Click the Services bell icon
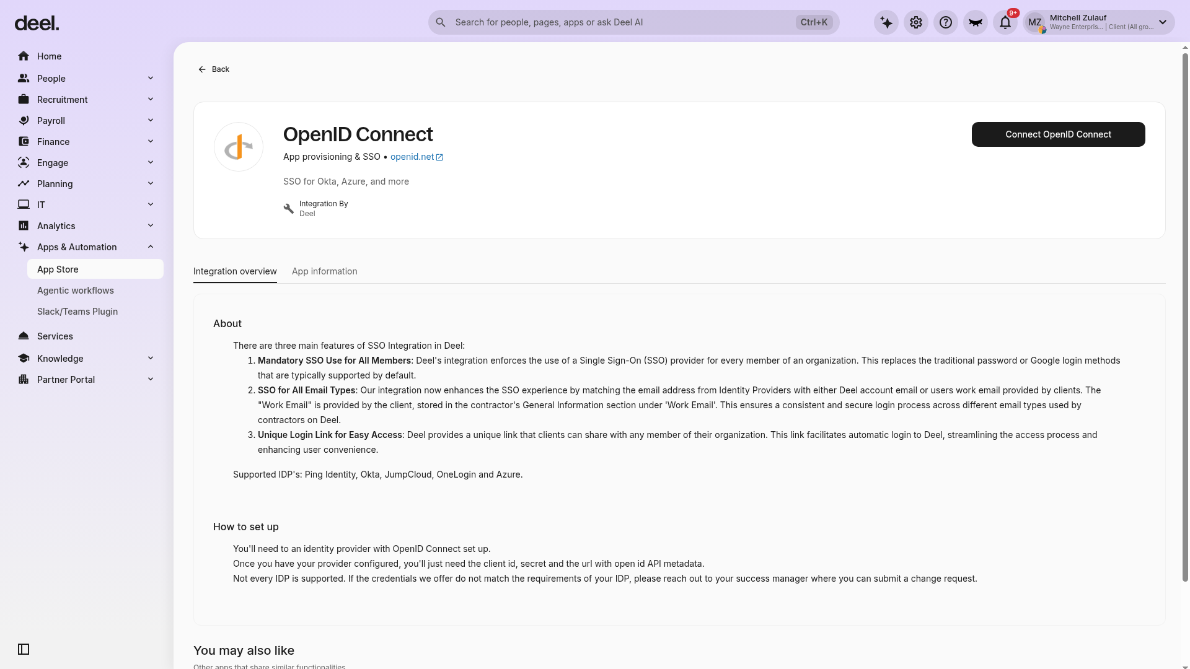The width and height of the screenshot is (1190, 669). [24, 336]
